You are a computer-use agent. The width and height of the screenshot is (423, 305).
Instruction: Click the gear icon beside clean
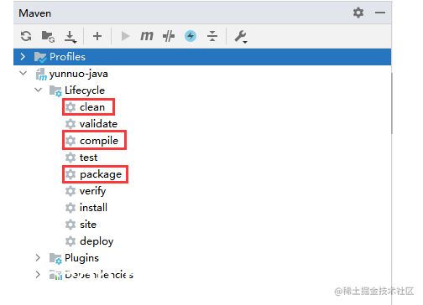click(x=70, y=107)
